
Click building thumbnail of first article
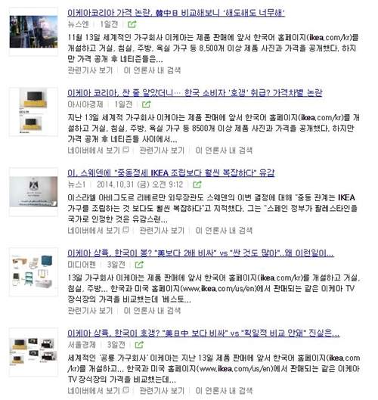(x=34, y=32)
